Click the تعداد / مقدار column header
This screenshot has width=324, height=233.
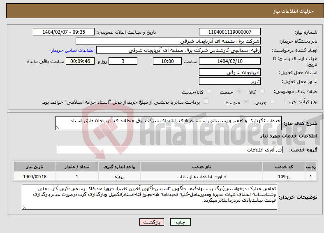77,167
